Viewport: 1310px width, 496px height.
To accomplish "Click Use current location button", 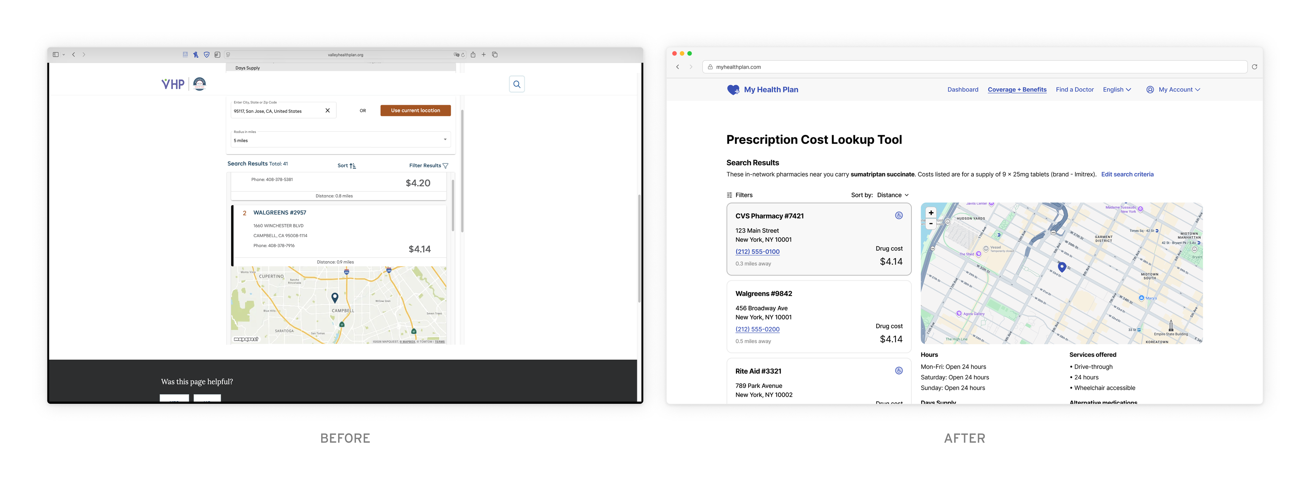I will coord(415,111).
